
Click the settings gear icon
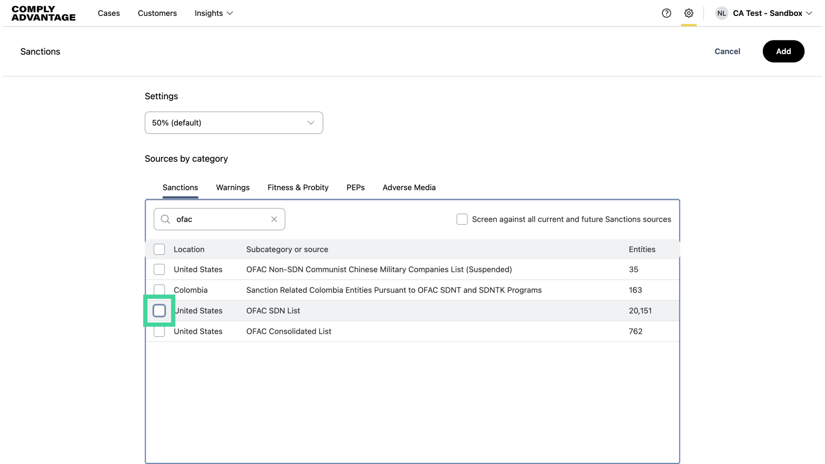pos(689,13)
